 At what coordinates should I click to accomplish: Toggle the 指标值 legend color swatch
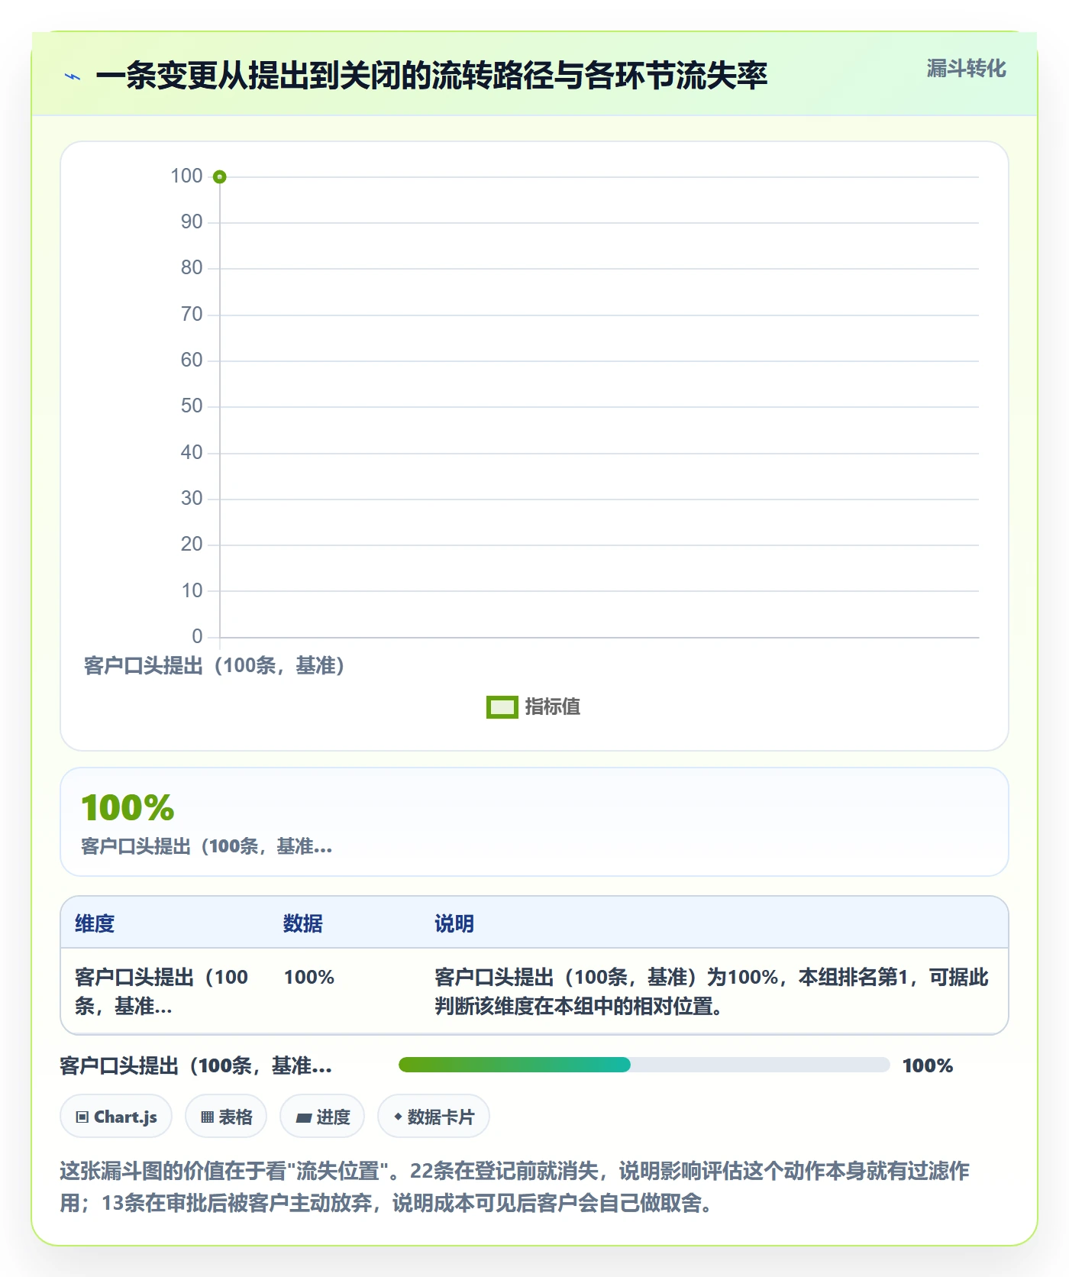coord(502,707)
